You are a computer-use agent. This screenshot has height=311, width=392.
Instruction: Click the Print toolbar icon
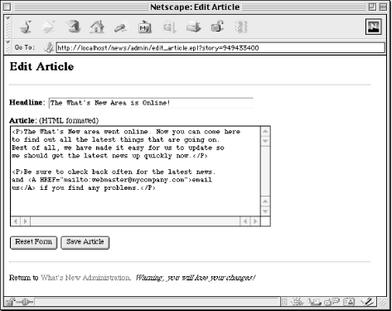pyautogui.click(x=193, y=27)
